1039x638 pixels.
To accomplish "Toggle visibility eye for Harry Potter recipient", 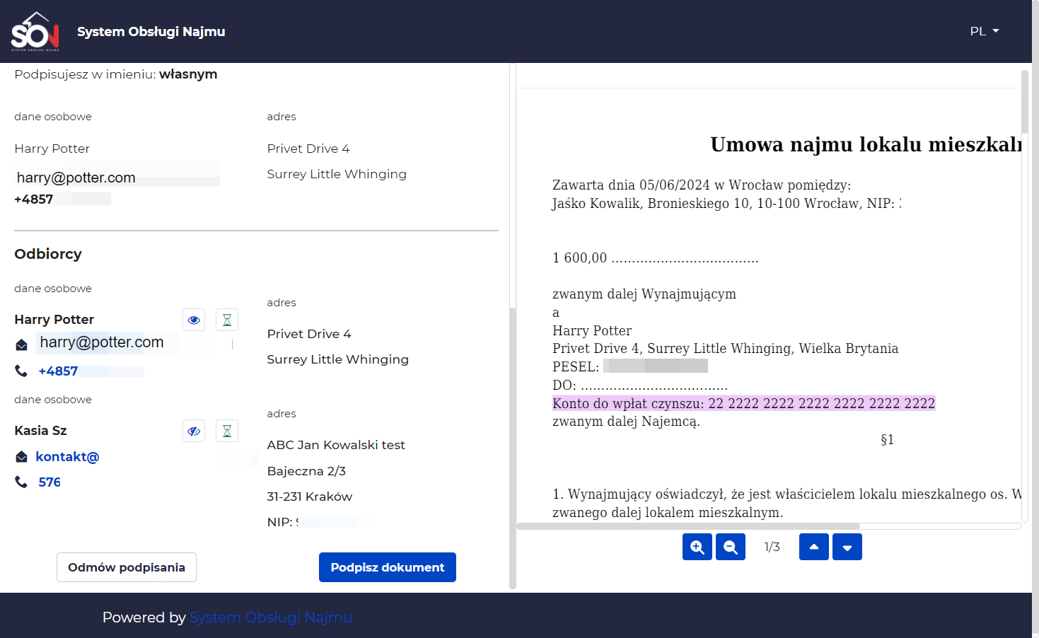I will tap(194, 320).
